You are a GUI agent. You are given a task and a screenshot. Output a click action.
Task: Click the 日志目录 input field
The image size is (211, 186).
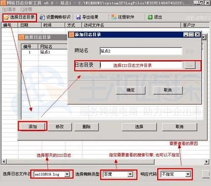click(x=141, y=65)
